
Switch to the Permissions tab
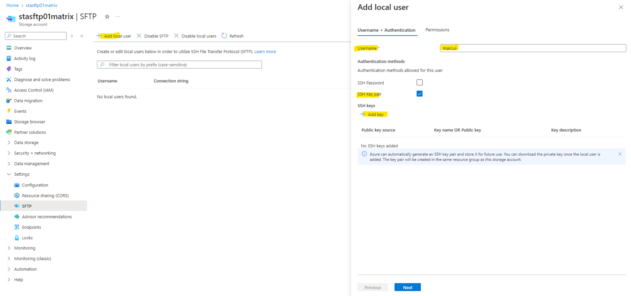click(x=437, y=30)
